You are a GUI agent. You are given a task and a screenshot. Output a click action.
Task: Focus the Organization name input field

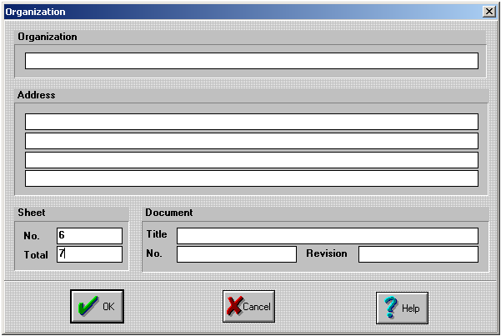[x=252, y=61]
